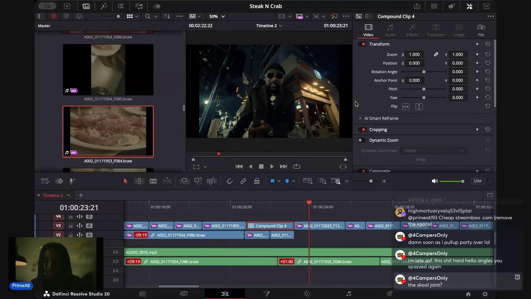
Task: Toggle the Inspector tools icon
Action: click(x=470, y=6)
